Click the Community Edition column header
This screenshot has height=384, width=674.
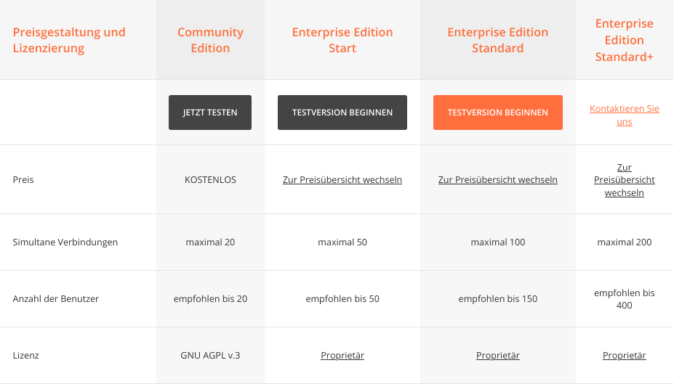210,40
